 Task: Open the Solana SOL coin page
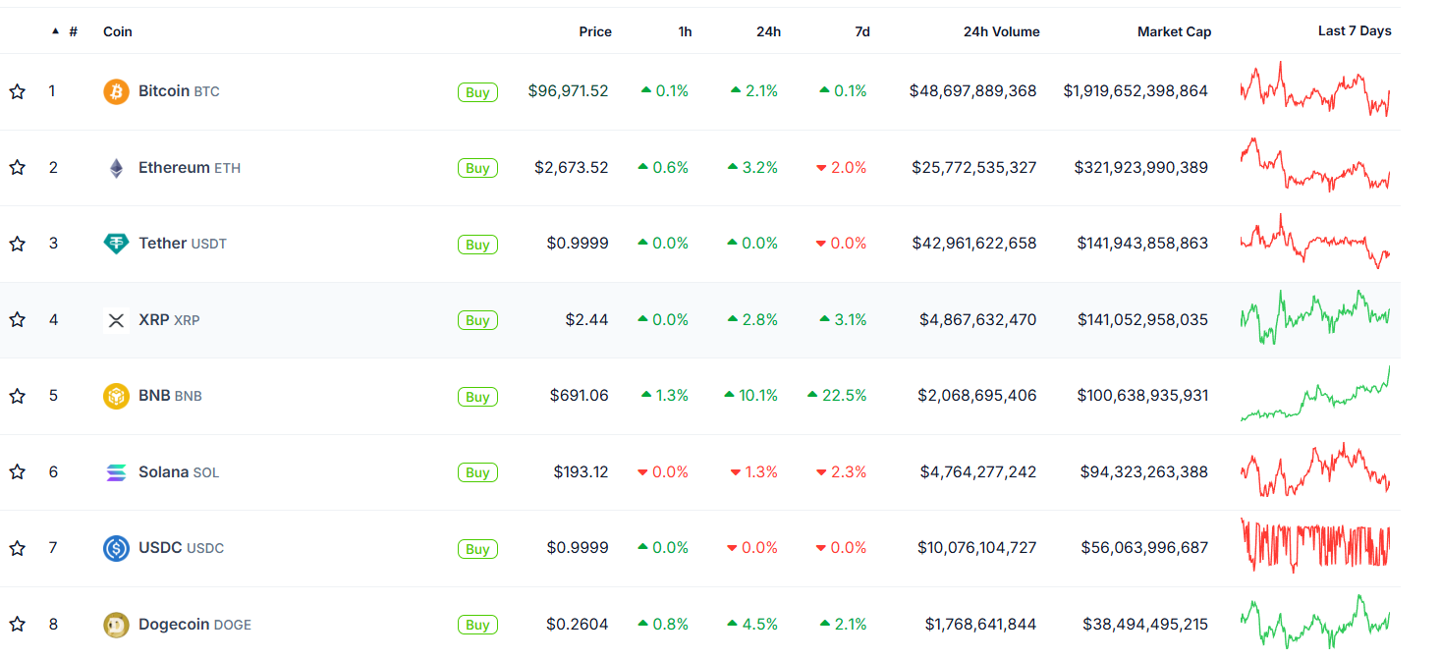[x=179, y=472]
